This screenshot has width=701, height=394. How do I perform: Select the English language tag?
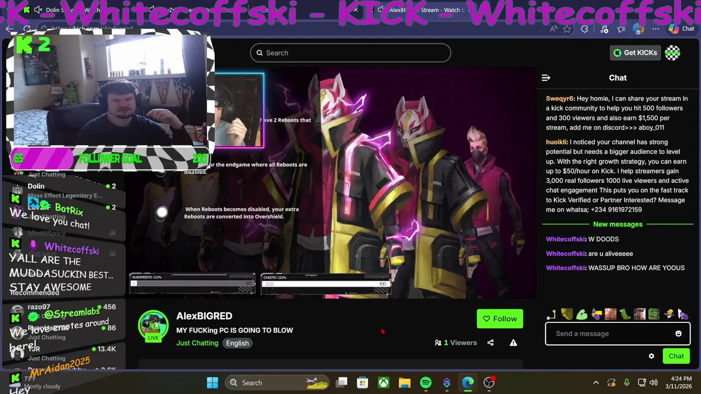tap(237, 343)
